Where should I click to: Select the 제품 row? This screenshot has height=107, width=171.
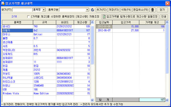[46, 70]
